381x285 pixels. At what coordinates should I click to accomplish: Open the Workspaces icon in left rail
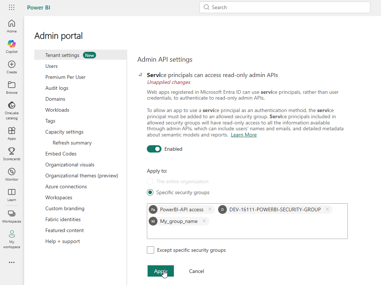point(12,216)
